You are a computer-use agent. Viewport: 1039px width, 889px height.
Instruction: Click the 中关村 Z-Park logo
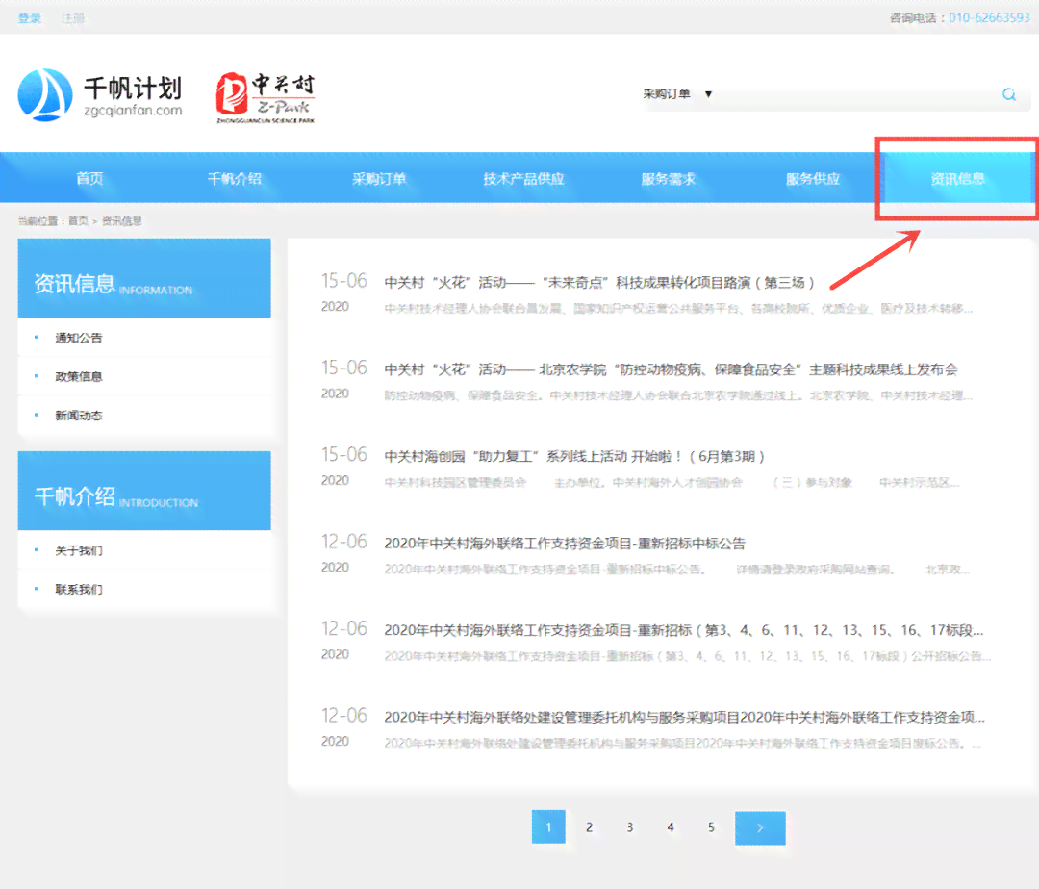click(x=266, y=98)
